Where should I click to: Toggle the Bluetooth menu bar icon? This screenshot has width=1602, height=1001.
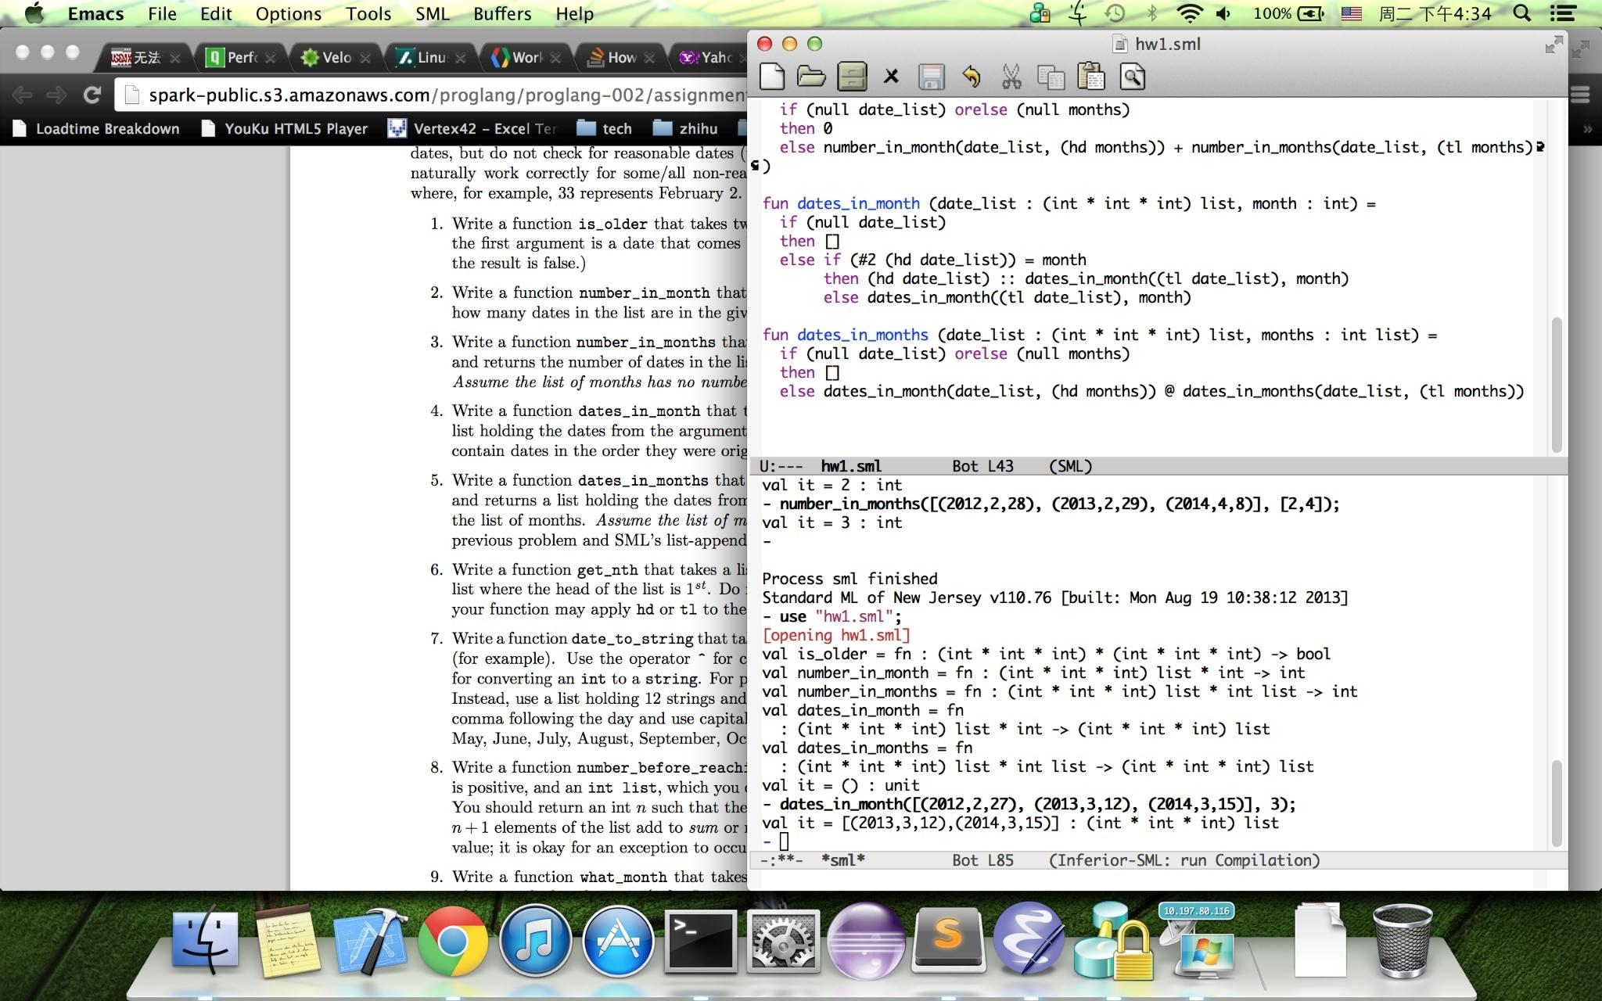pos(1151,13)
